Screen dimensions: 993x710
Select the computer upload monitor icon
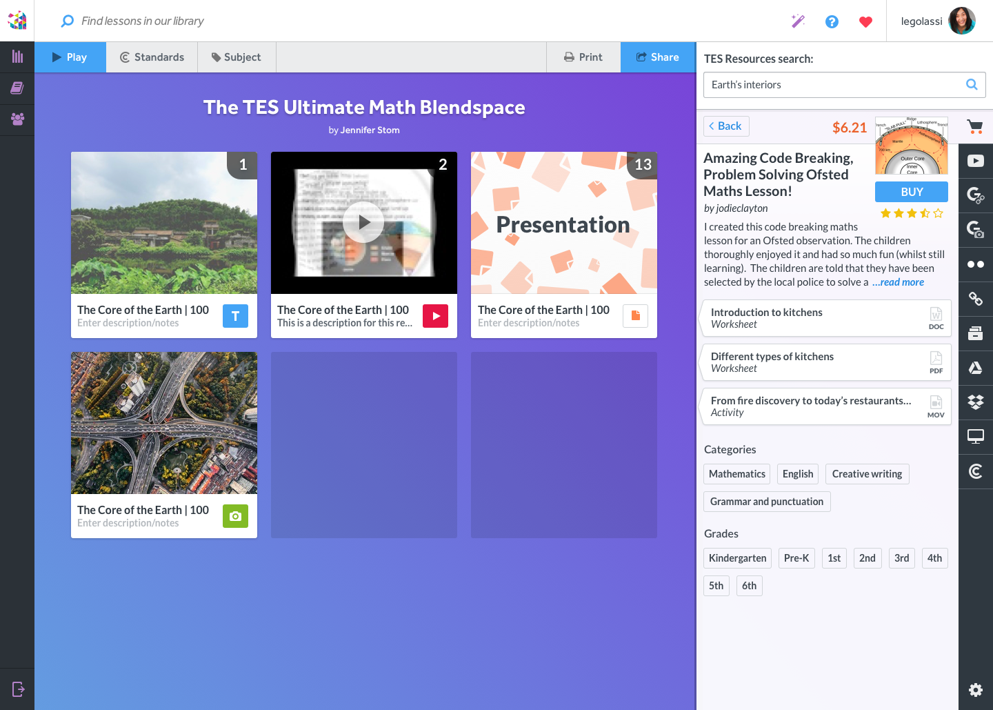point(976,437)
